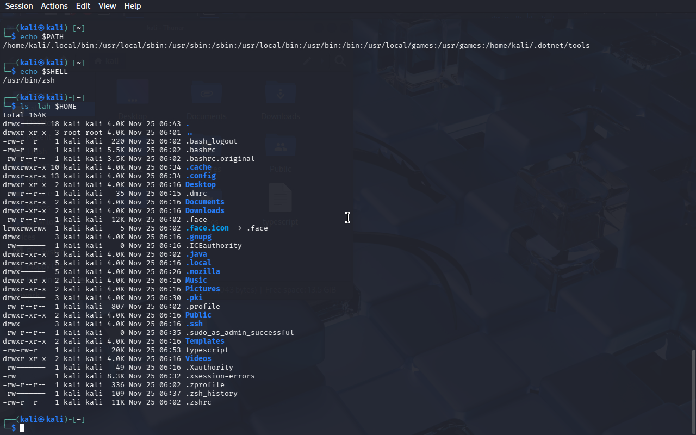This screenshot has width=696, height=435.
Task: Click the Downloads directory in the listing
Action: click(x=204, y=211)
